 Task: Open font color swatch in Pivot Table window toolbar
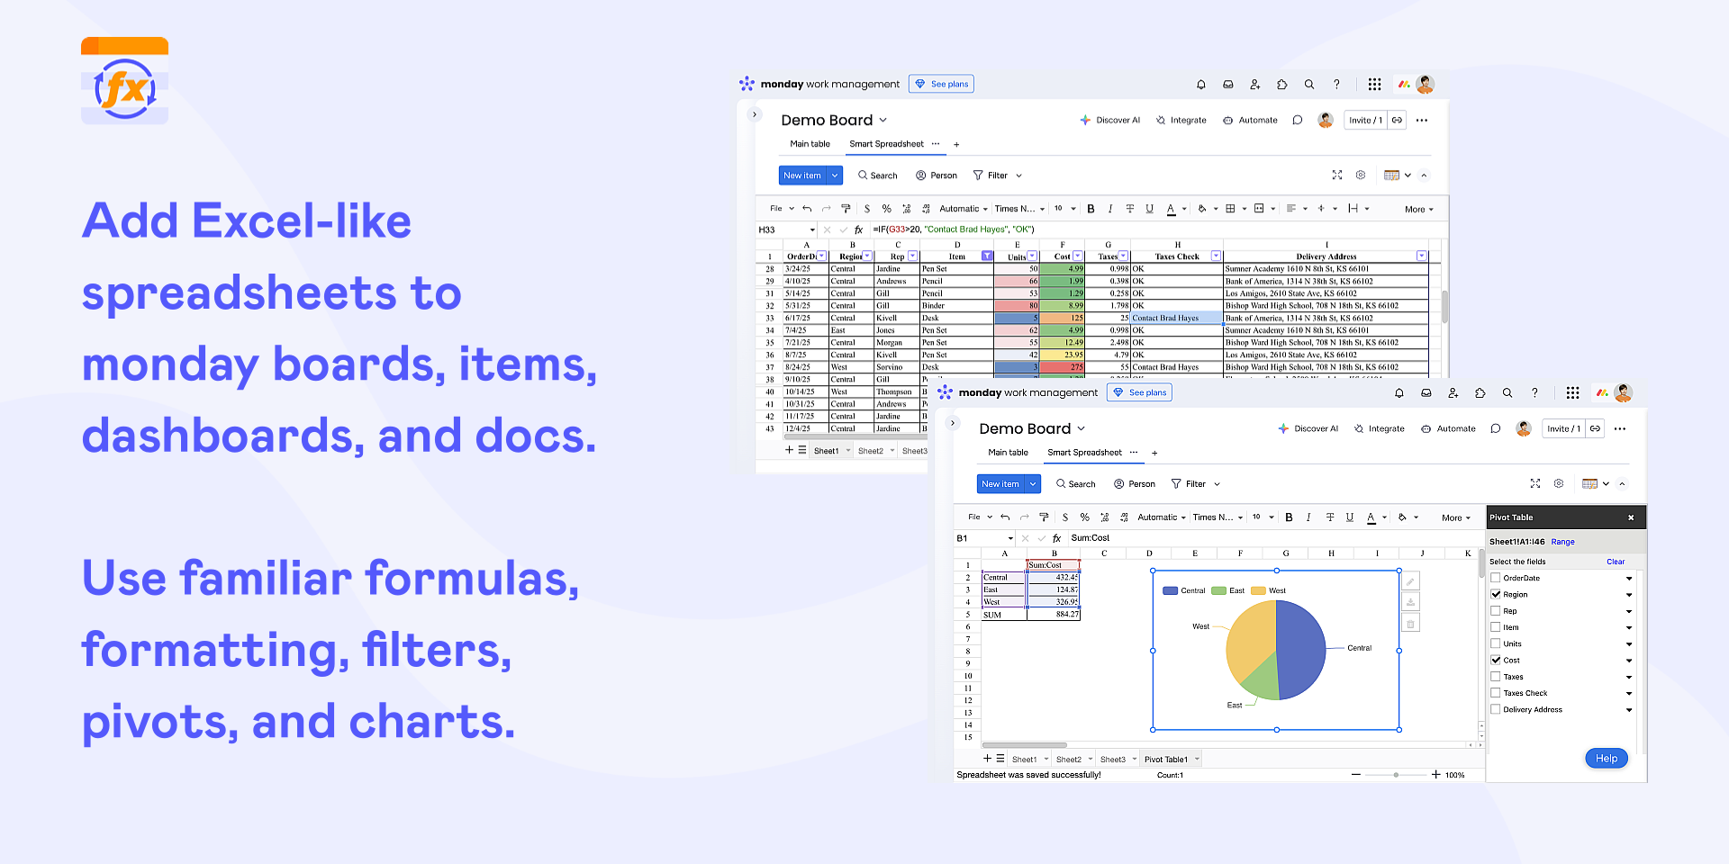point(1371,517)
